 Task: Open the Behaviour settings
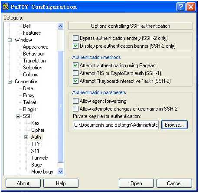pyautogui.click(x=33, y=54)
